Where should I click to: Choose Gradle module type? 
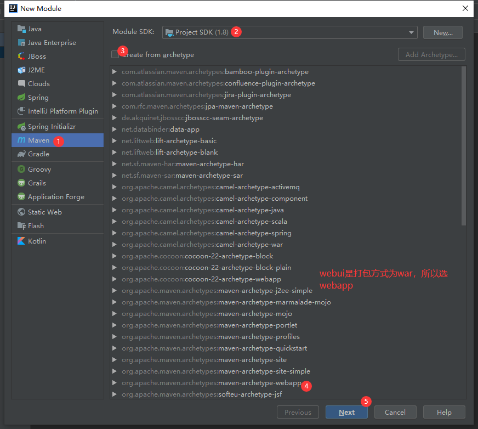tap(58, 154)
